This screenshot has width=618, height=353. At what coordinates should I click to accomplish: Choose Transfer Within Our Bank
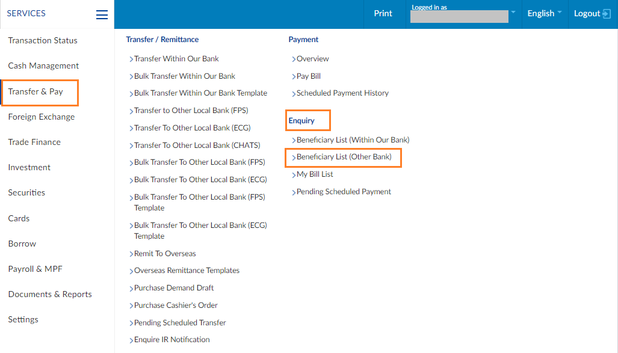[x=176, y=59]
